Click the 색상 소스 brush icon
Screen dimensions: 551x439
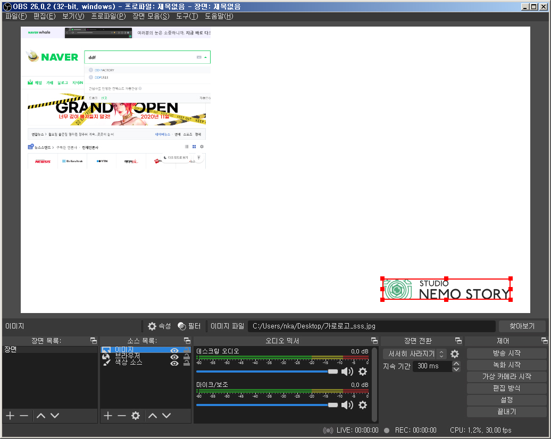(x=106, y=363)
